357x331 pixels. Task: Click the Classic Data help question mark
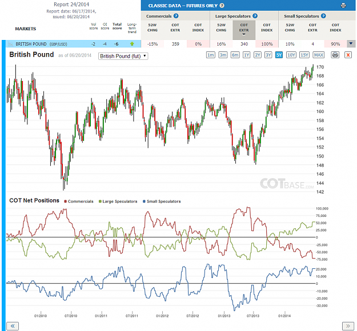(x=222, y=6)
